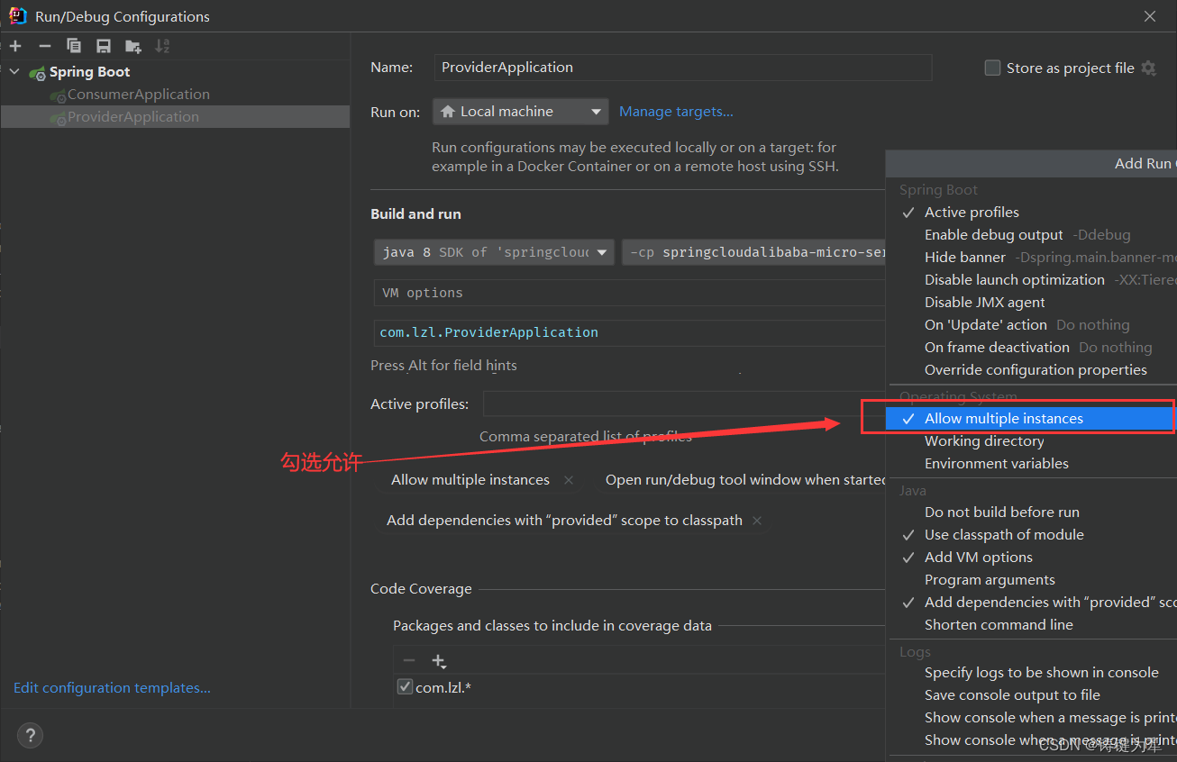This screenshot has width=1177, height=762.
Task: Open the java 8 SDK dropdown
Action: point(494,252)
